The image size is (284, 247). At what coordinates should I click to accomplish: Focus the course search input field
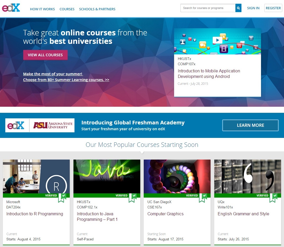[x=208, y=8]
